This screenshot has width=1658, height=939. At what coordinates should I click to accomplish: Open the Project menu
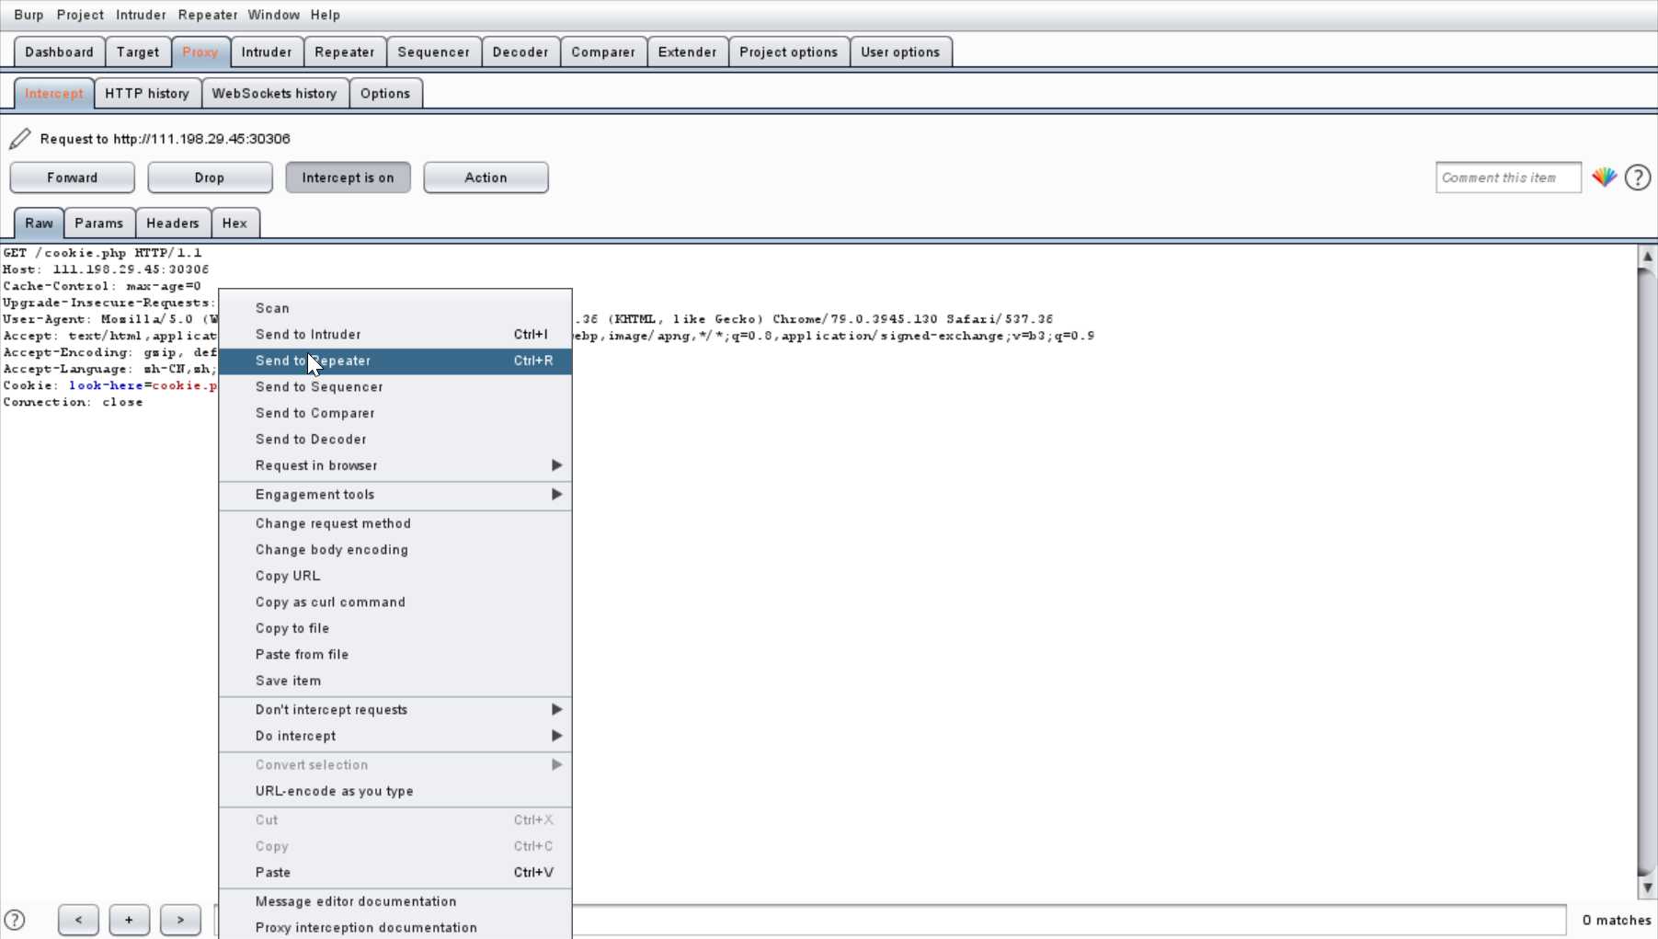click(80, 15)
